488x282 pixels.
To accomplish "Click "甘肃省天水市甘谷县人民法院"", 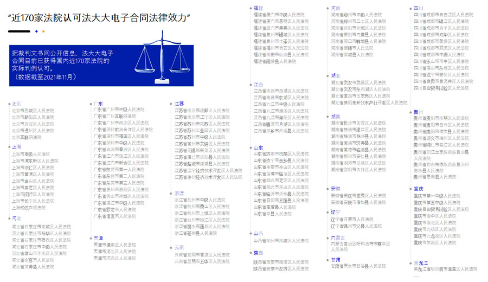I will tap(358, 266).
